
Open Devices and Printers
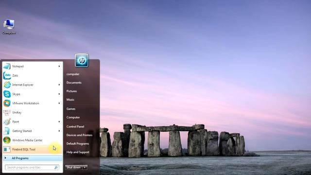(79, 135)
